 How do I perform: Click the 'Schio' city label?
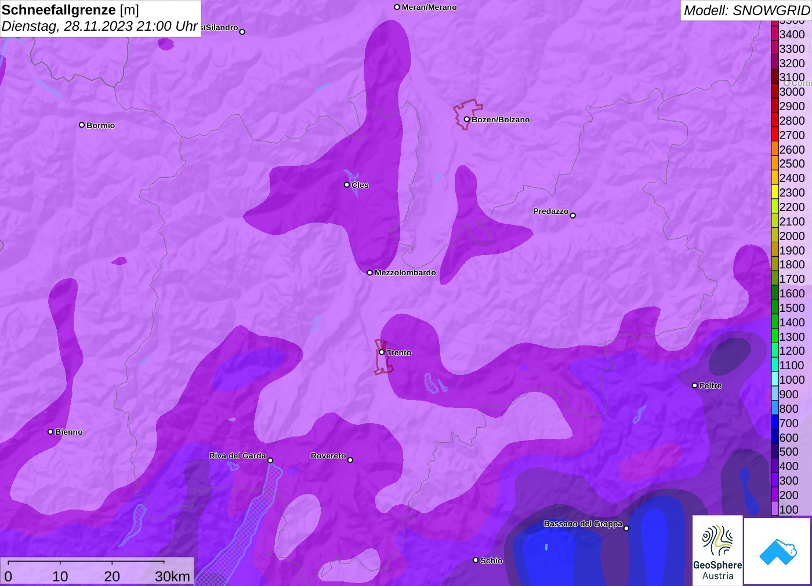(x=491, y=560)
